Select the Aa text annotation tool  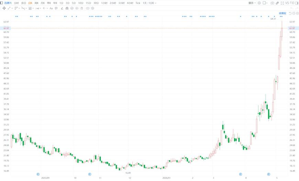pyautogui.click(x=51, y=8)
